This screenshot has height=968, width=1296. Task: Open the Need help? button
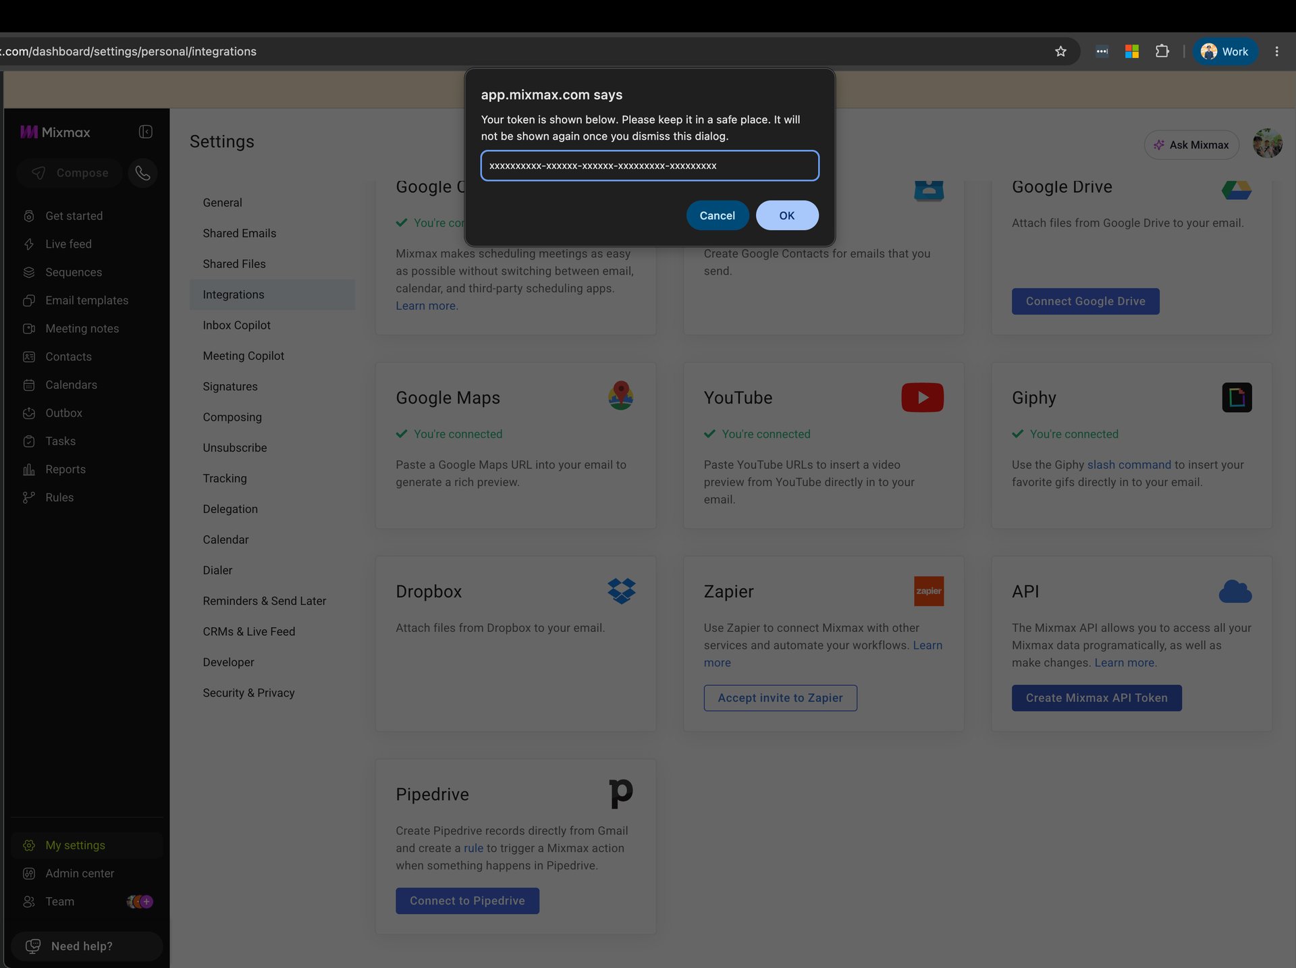click(87, 946)
